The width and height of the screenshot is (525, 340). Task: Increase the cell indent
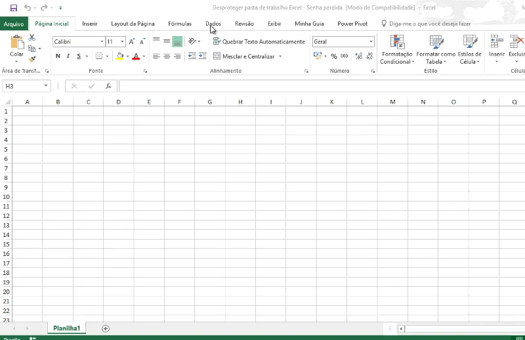pyautogui.click(x=203, y=56)
